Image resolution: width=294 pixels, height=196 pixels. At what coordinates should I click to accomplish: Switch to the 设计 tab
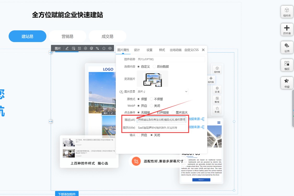click(x=137, y=50)
